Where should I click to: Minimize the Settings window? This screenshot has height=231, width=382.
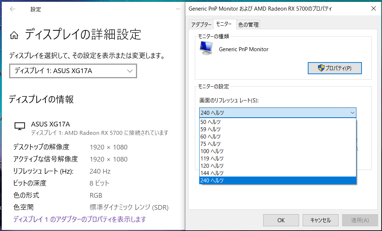point(178,9)
